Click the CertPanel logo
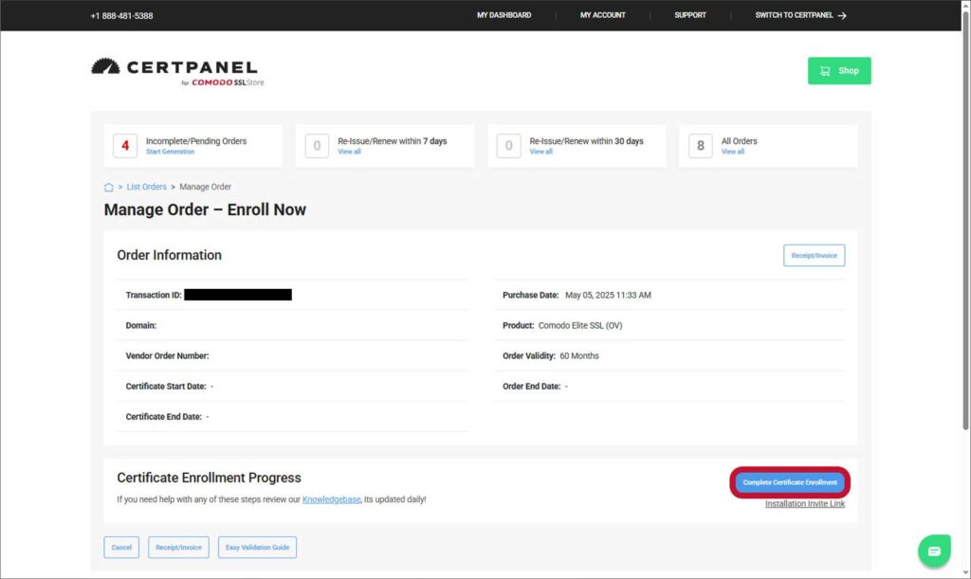The height and width of the screenshot is (579, 971). tap(177, 72)
